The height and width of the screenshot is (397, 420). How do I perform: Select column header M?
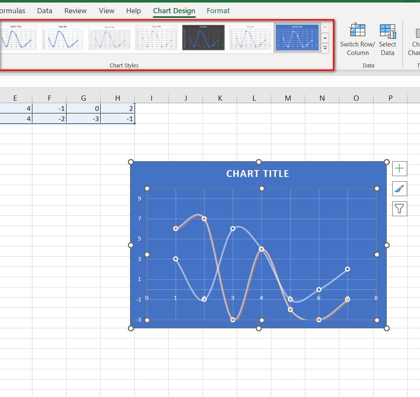point(288,98)
